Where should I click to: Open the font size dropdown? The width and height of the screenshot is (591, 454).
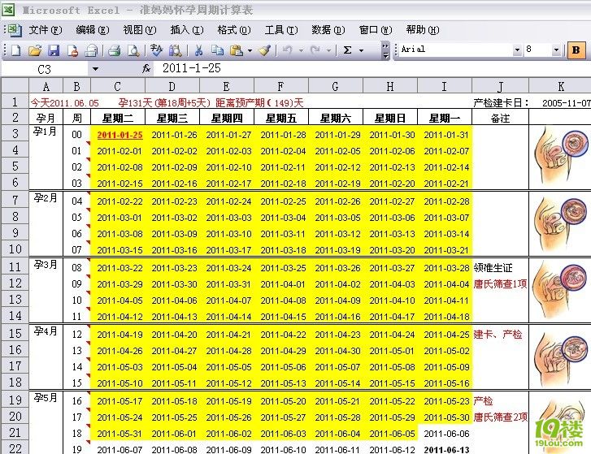pyautogui.click(x=557, y=50)
